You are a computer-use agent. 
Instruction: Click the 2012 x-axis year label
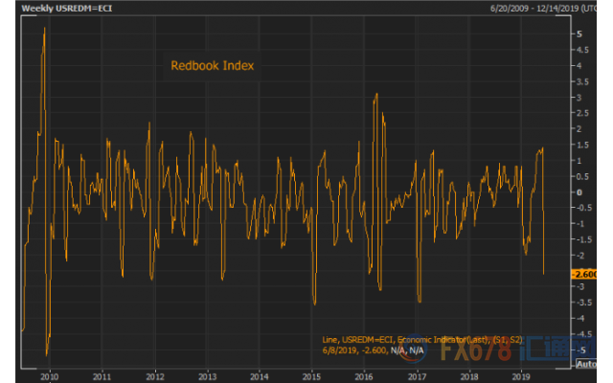coord(155,376)
